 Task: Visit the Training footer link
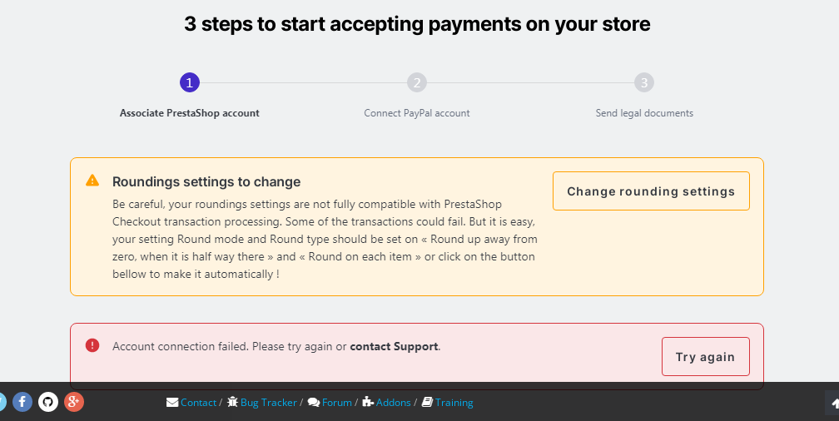454,403
